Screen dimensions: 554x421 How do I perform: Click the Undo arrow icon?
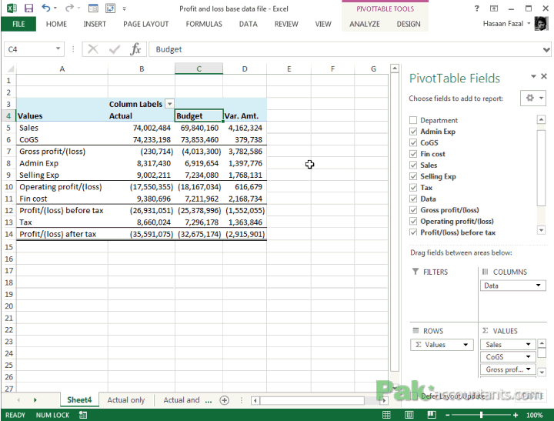(46, 8)
